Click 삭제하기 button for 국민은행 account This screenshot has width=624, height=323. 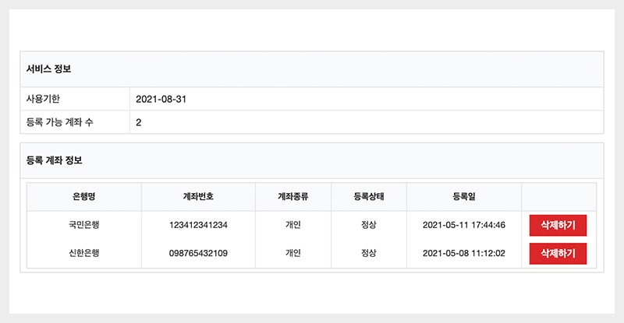tap(558, 226)
